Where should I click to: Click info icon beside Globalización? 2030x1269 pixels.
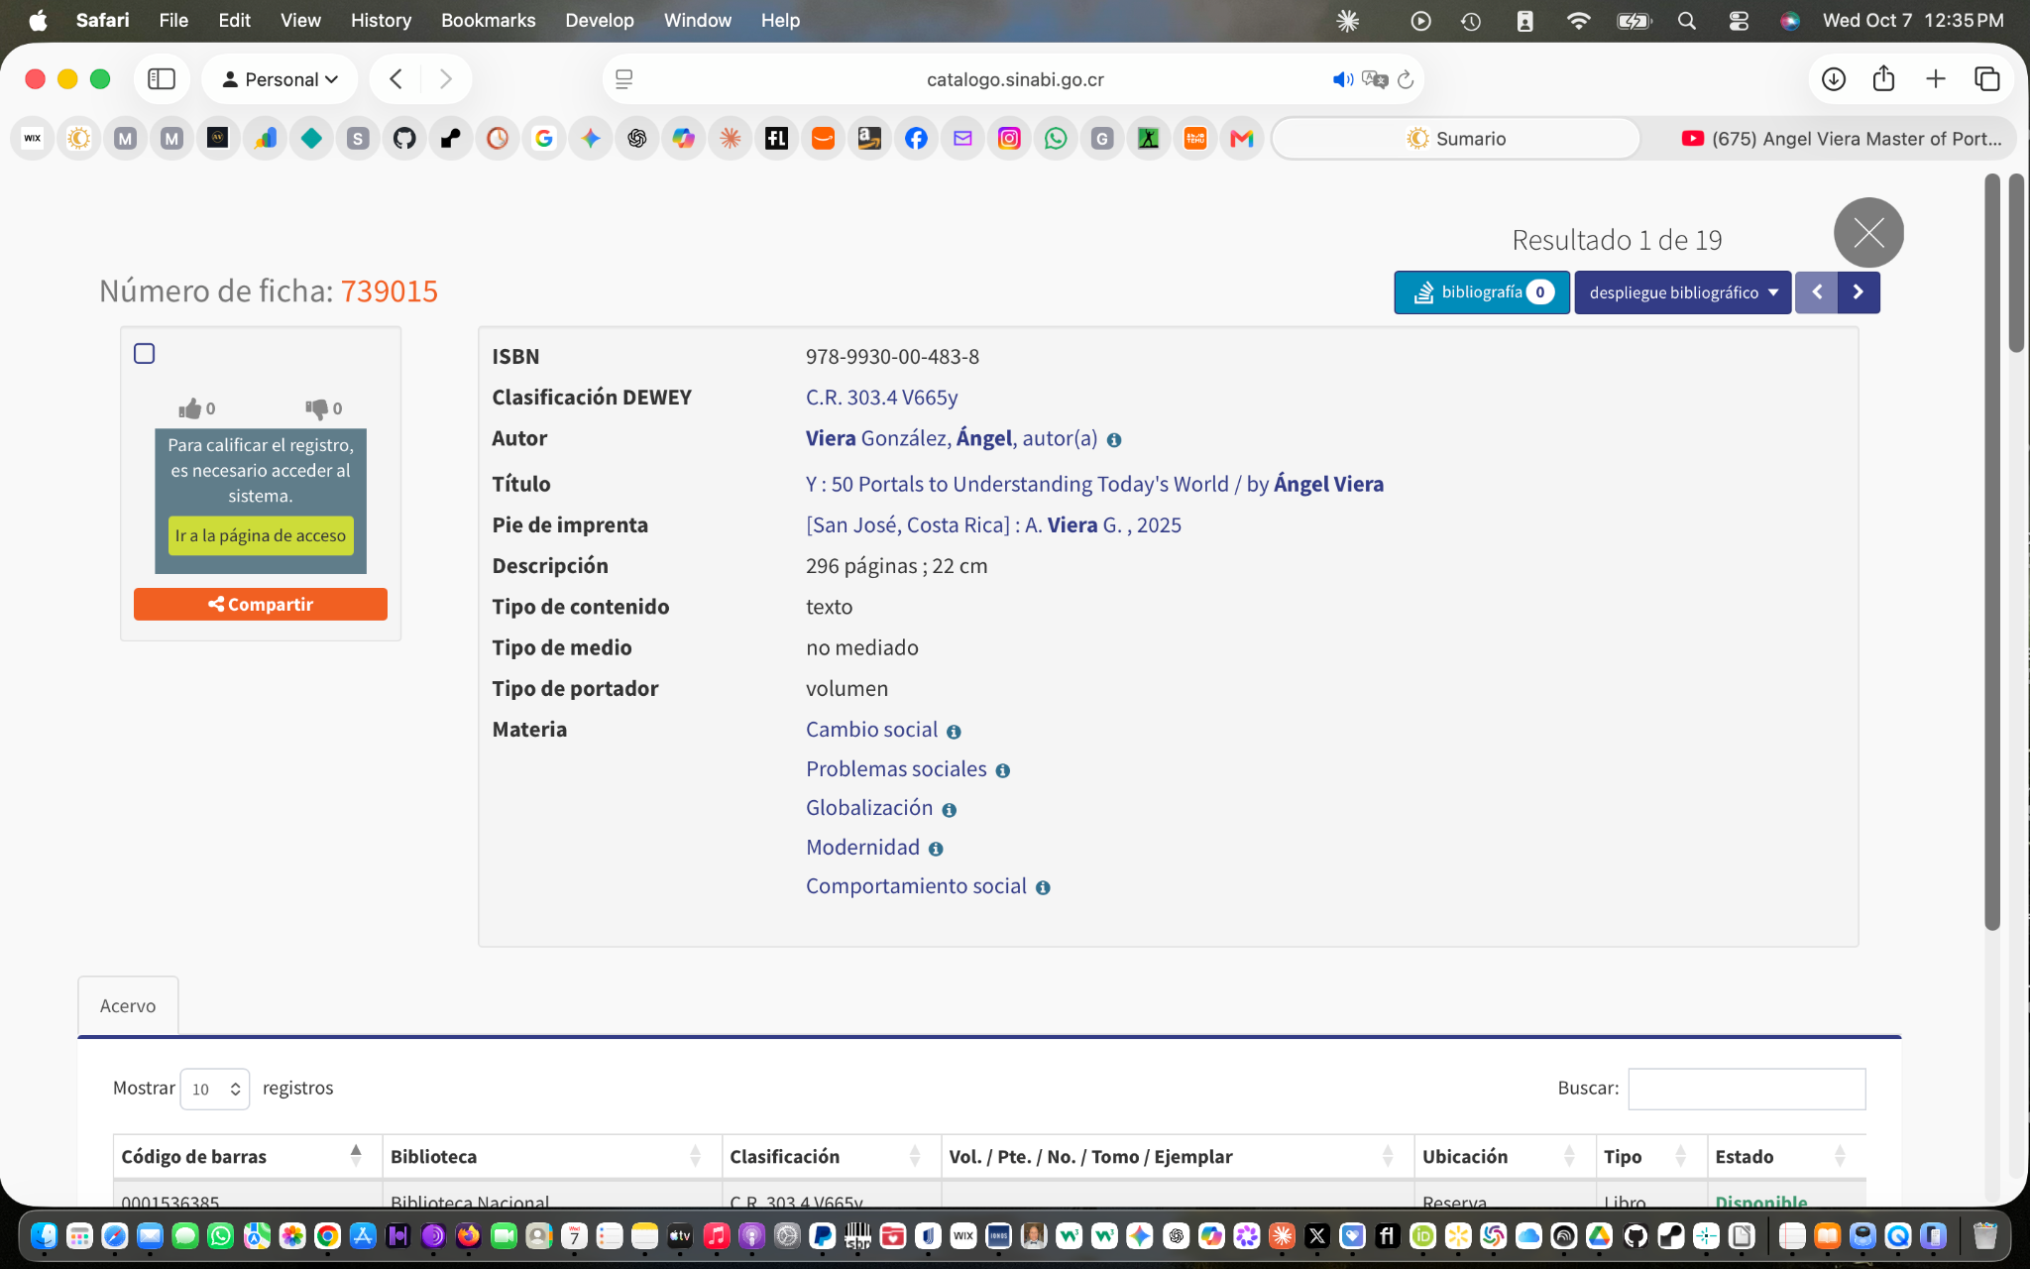pyautogui.click(x=949, y=810)
